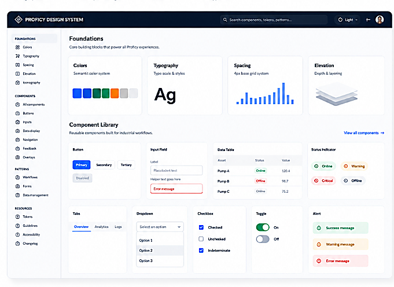
Task: Enable the Off toggle switch
Action: pos(263,239)
